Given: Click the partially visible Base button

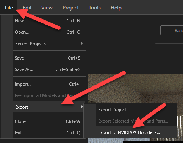Looking at the screenshot, I should coord(172,30).
